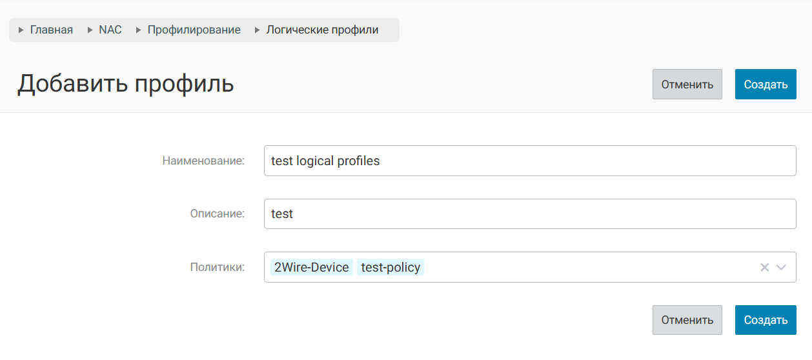Click the Добавить профиль page heading
The image size is (812, 360).
click(125, 84)
